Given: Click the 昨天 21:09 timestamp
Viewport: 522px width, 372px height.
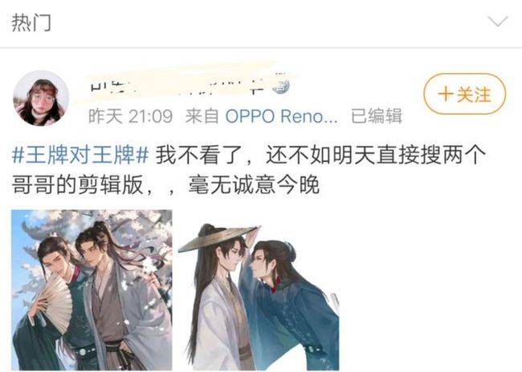Looking at the screenshot, I should pos(130,116).
